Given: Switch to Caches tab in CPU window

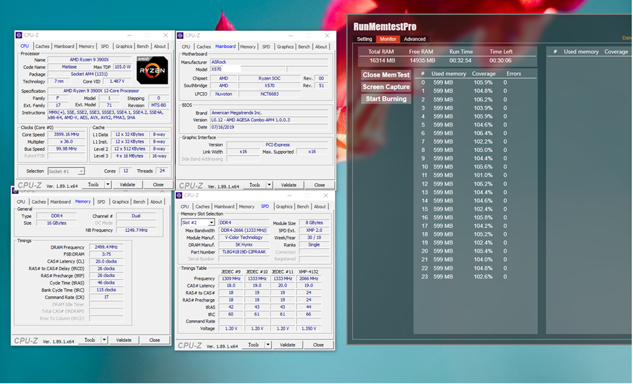Looking at the screenshot, I should pyautogui.click(x=42, y=46).
